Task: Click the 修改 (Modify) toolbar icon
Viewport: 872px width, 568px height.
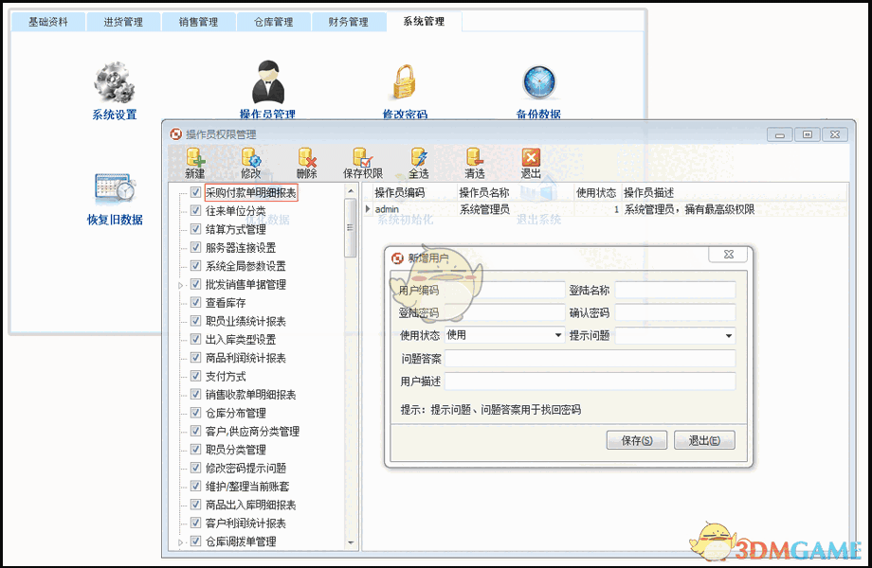Action: tap(250, 161)
